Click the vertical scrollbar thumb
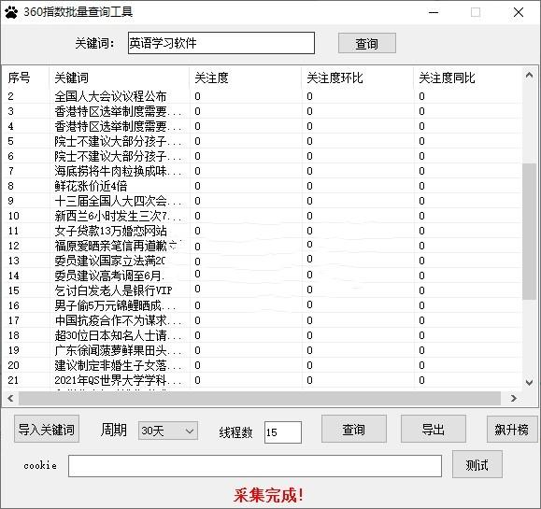Screen dimensions: 541x509 click(x=529, y=232)
